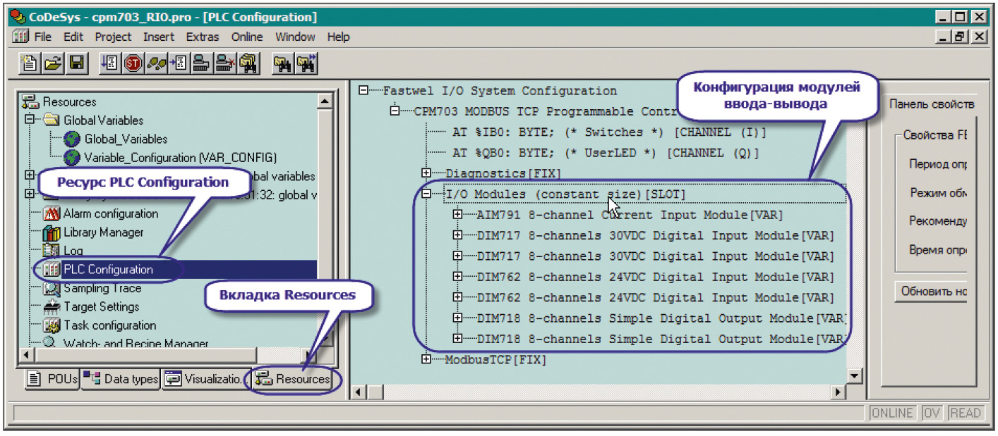This screenshot has height=436, width=998.
Task: Open the Window menu
Action: tap(295, 37)
